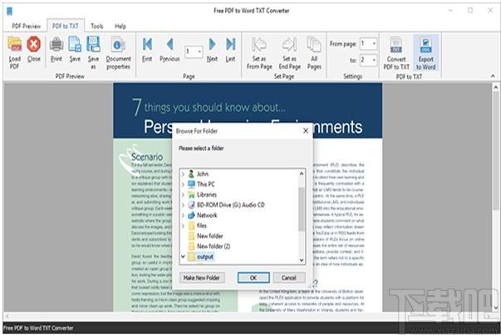Switch to the PDF Preview tab
Viewport: 501px width, 335px height.
[27, 27]
